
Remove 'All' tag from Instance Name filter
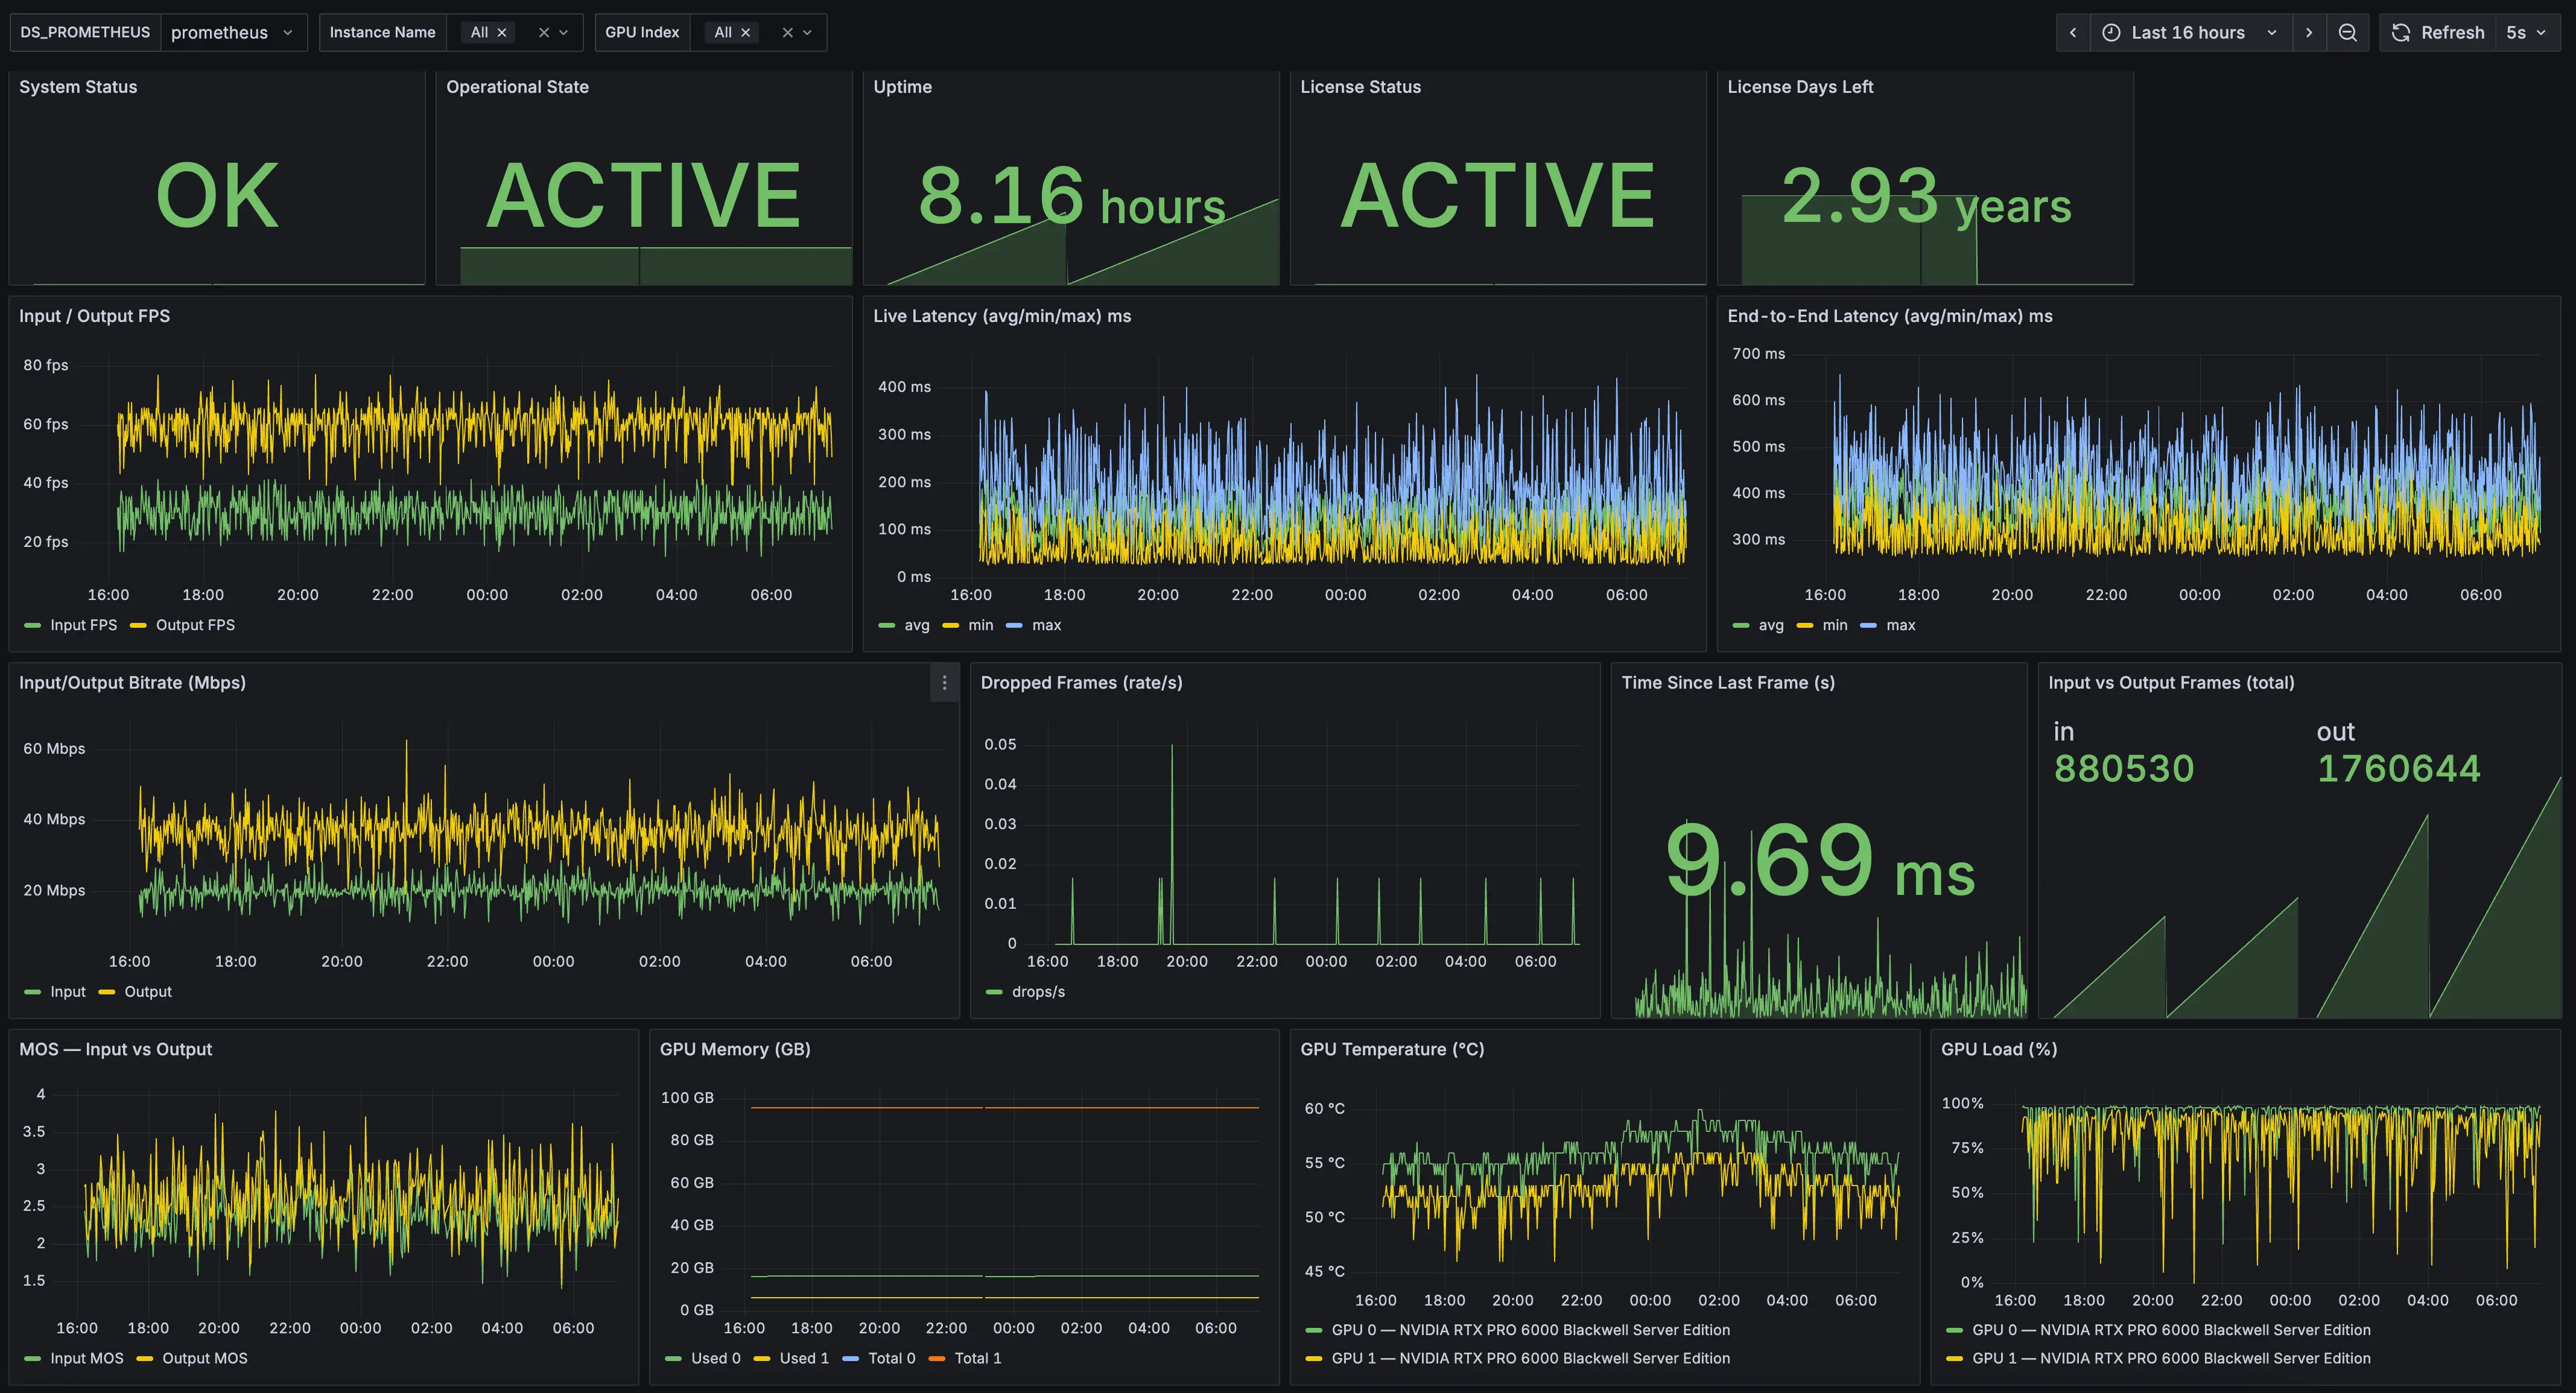pyautogui.click(x=502, y=33)
